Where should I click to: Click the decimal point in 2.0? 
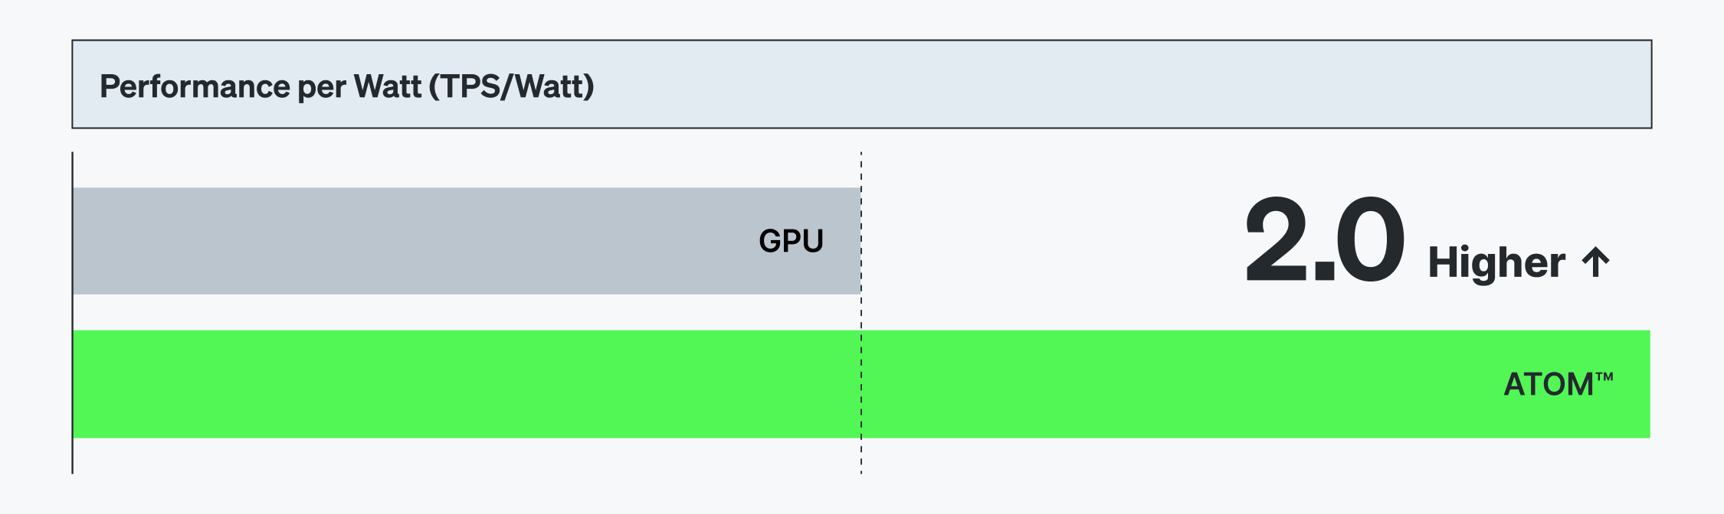click(x=1323, y=271)
